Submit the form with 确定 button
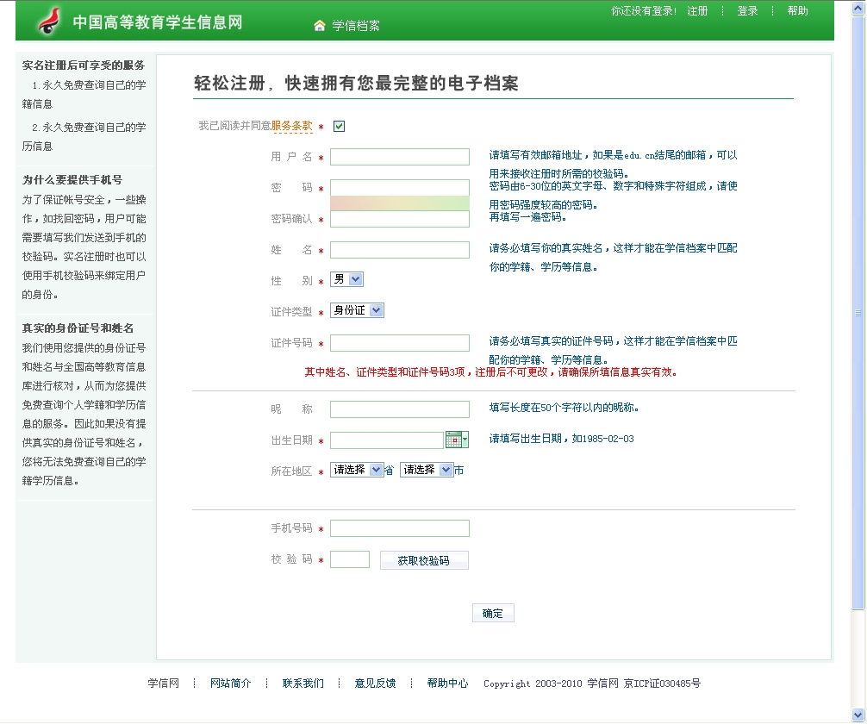The image size is (867, 724). coord(493,613)
